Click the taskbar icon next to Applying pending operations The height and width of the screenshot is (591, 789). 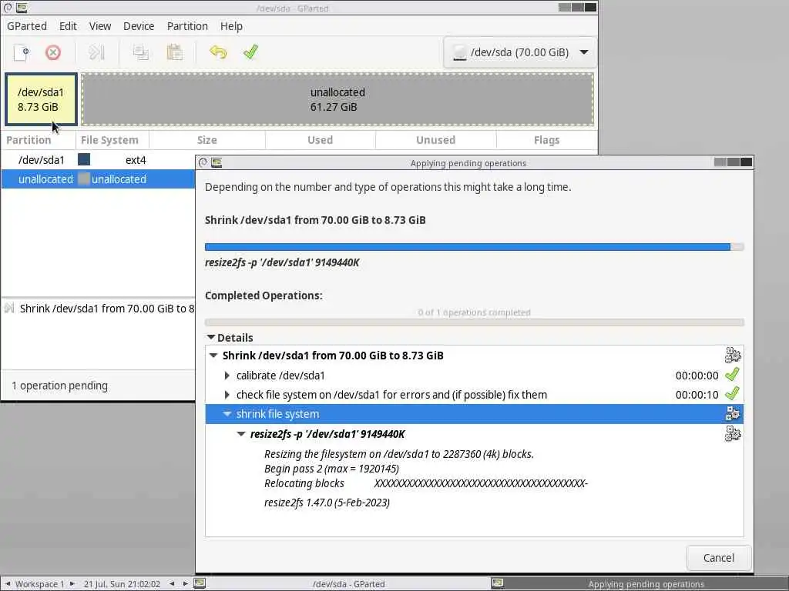click(x=498, y=583)
